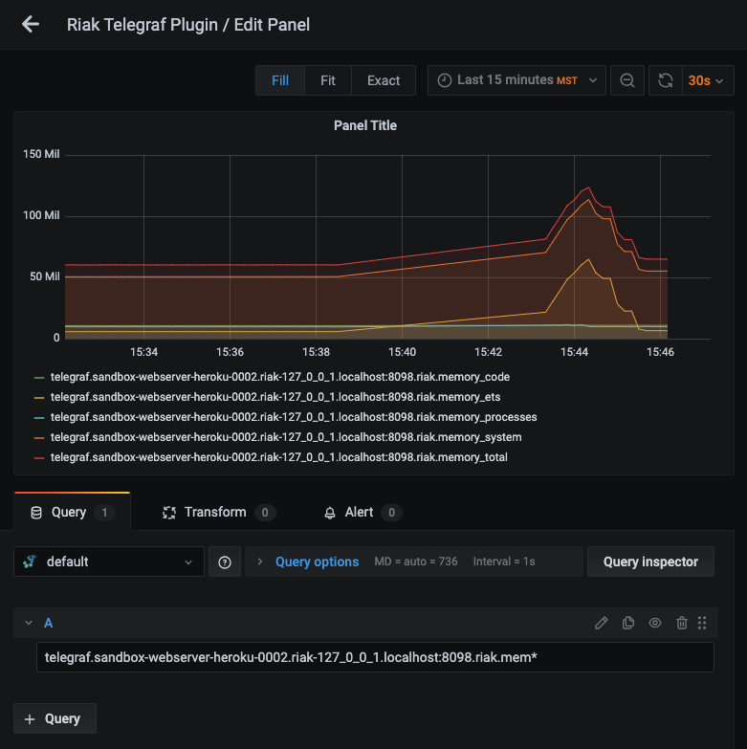Click the clock icon in time picker
Screen dimensions: 747x749
(445, 80)
